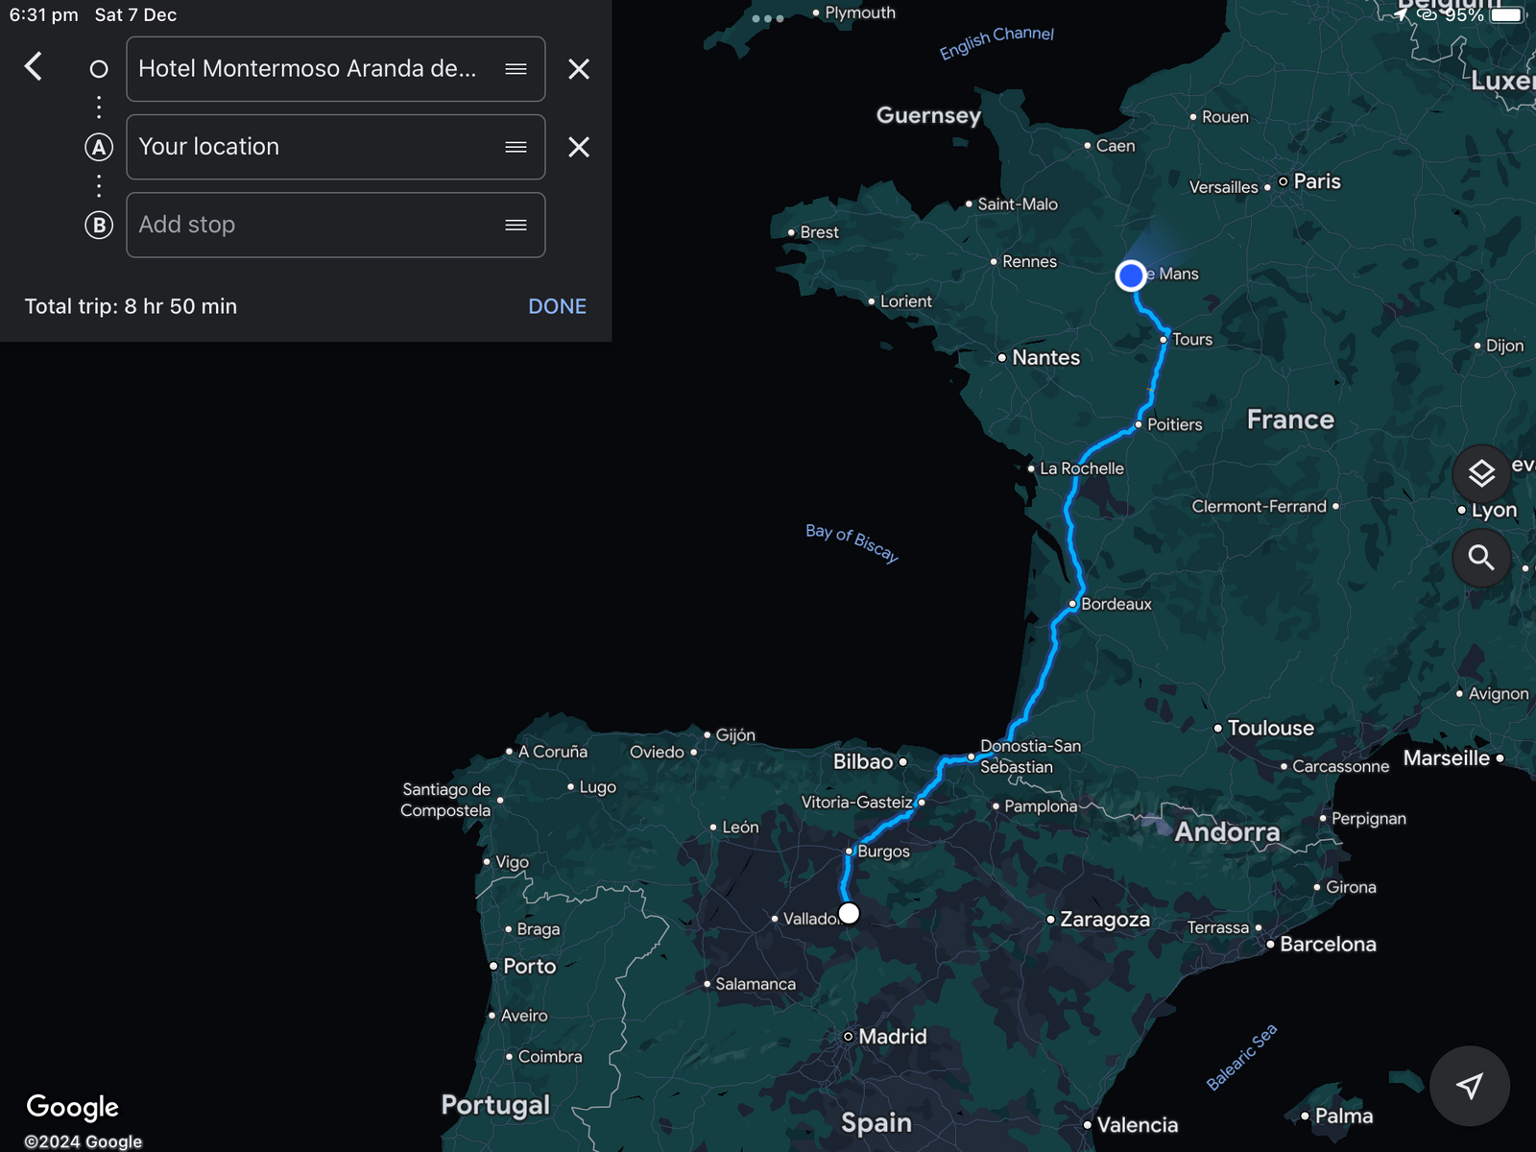Screen dimensions: 1536x1152
Task: Select Nantes on the map
Action: 1045,357
